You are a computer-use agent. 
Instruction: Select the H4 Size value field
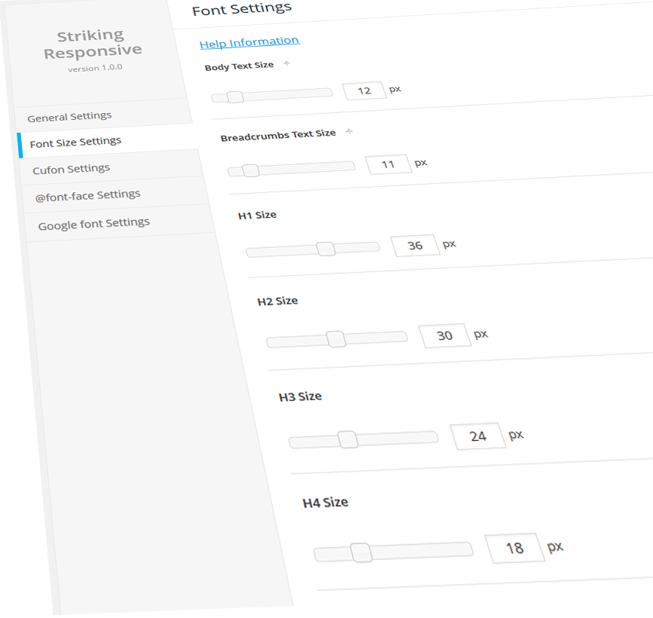514,548
